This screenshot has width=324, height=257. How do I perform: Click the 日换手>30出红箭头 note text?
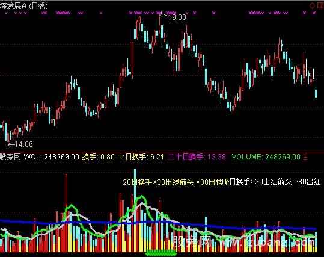pos(260,182)
